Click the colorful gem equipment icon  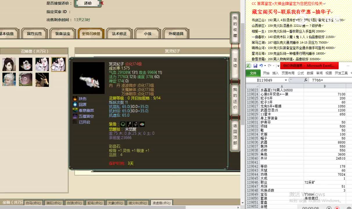pos(142,124)
